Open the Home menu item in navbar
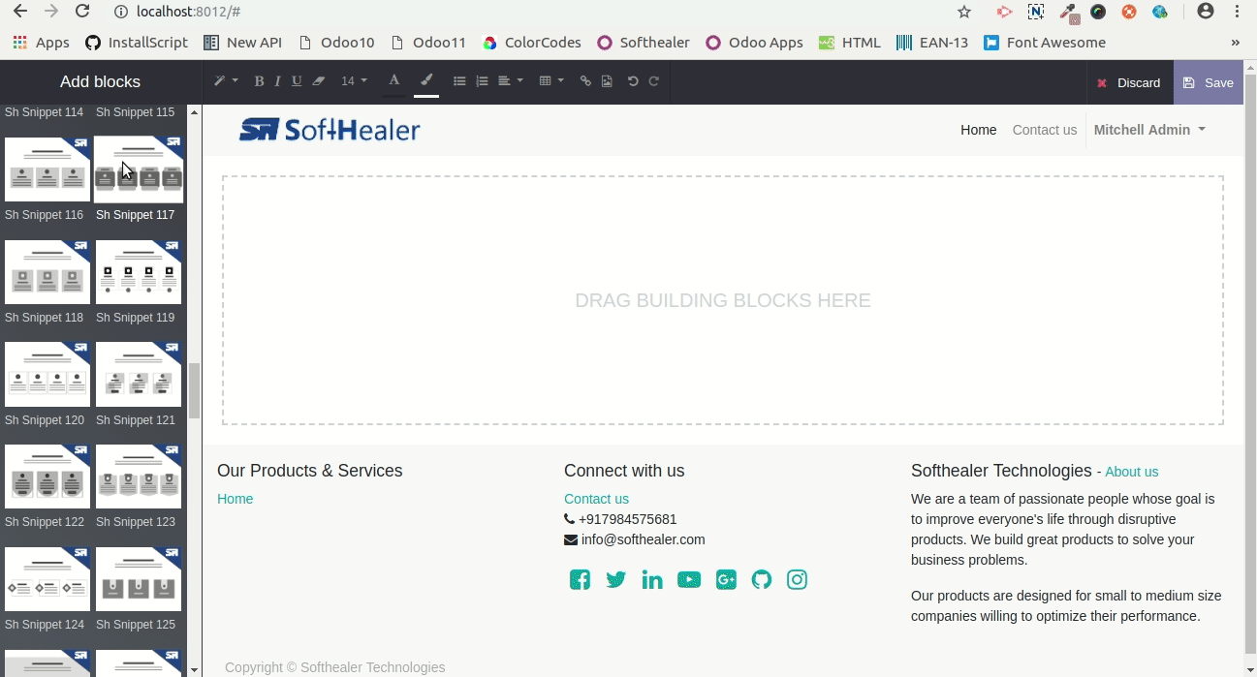This screenshot has width=1257, height=677. pos(978,130)
